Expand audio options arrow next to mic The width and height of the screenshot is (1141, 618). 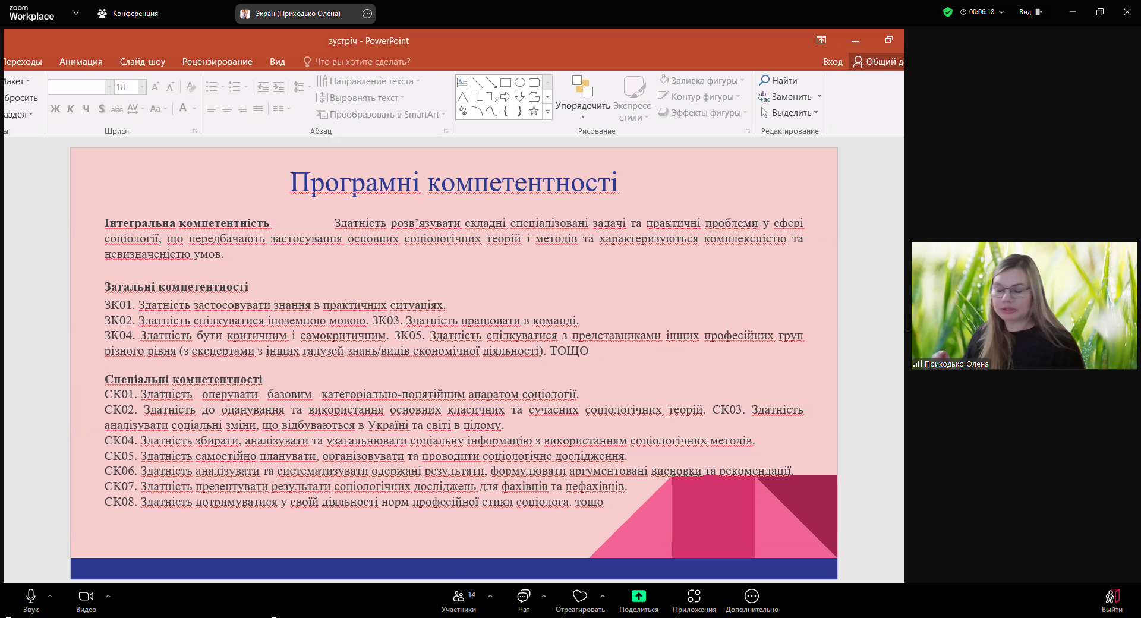(x=50, y=595)
